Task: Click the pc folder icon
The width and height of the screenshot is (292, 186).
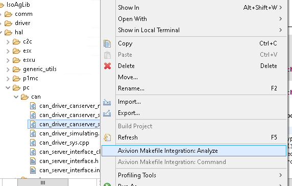Action: click(16, 87)
